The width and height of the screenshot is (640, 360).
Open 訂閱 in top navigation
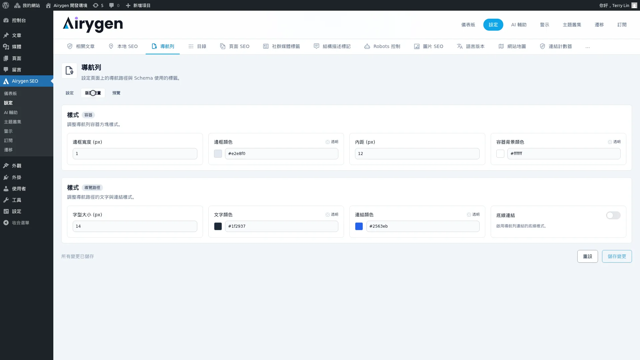point(622,25)
